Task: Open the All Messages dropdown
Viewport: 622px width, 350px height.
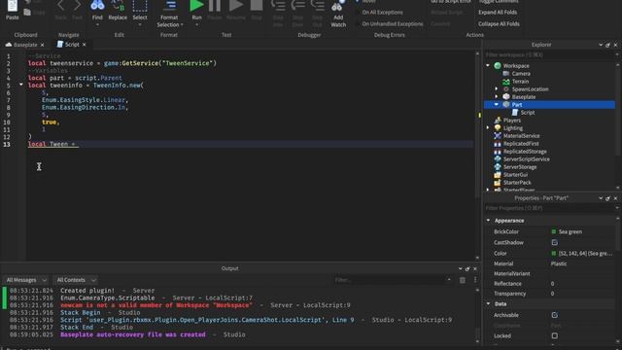Action: tap(26, 280)
